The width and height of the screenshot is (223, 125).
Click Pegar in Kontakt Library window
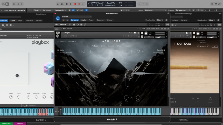click(x=91, y=20)
